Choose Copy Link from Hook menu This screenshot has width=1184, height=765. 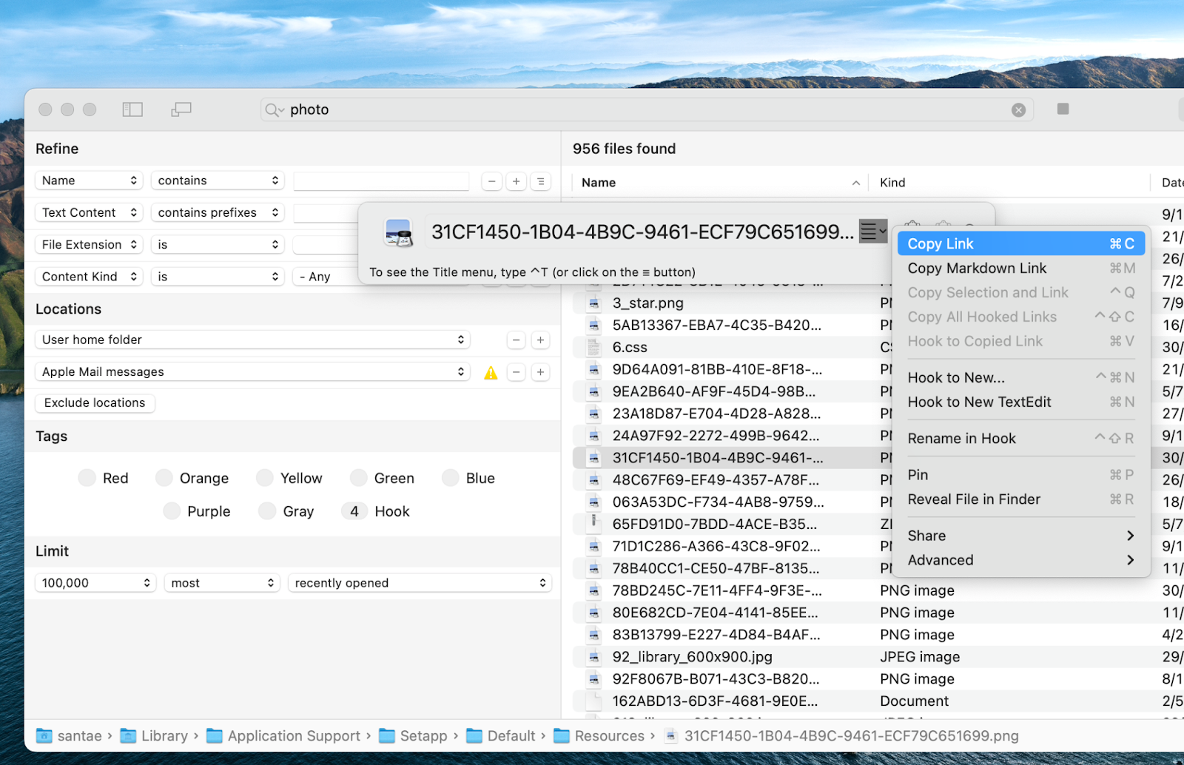click(1021, 243)
